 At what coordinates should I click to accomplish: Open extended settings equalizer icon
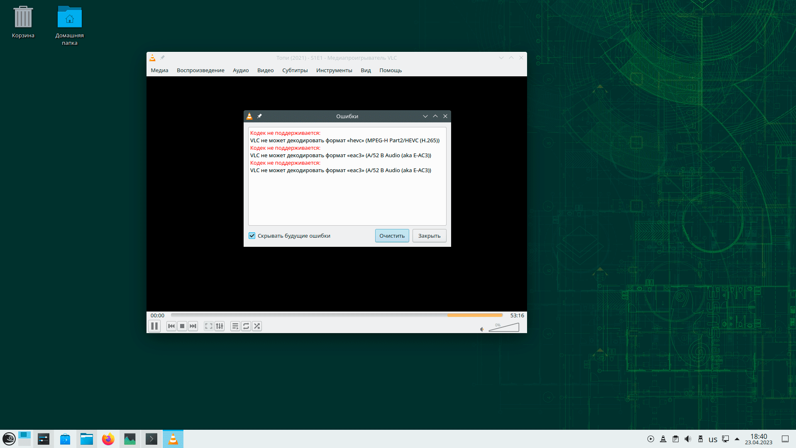click(x=220, y=326)
